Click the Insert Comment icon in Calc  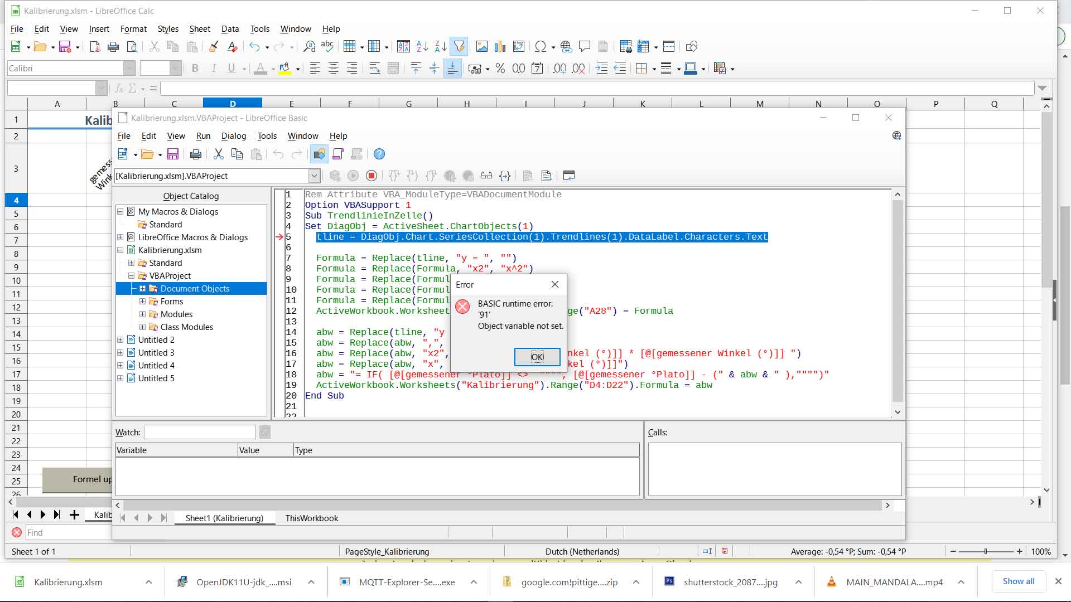pyautogui.click(x=584, y=47)
